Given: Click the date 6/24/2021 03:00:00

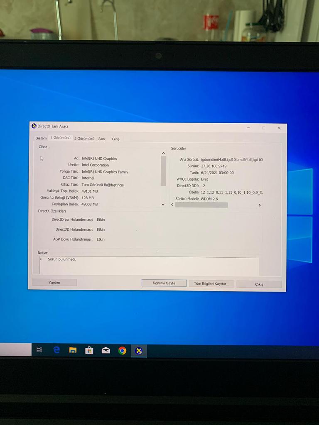Looking at the screenshot, I should click(217, 173).
